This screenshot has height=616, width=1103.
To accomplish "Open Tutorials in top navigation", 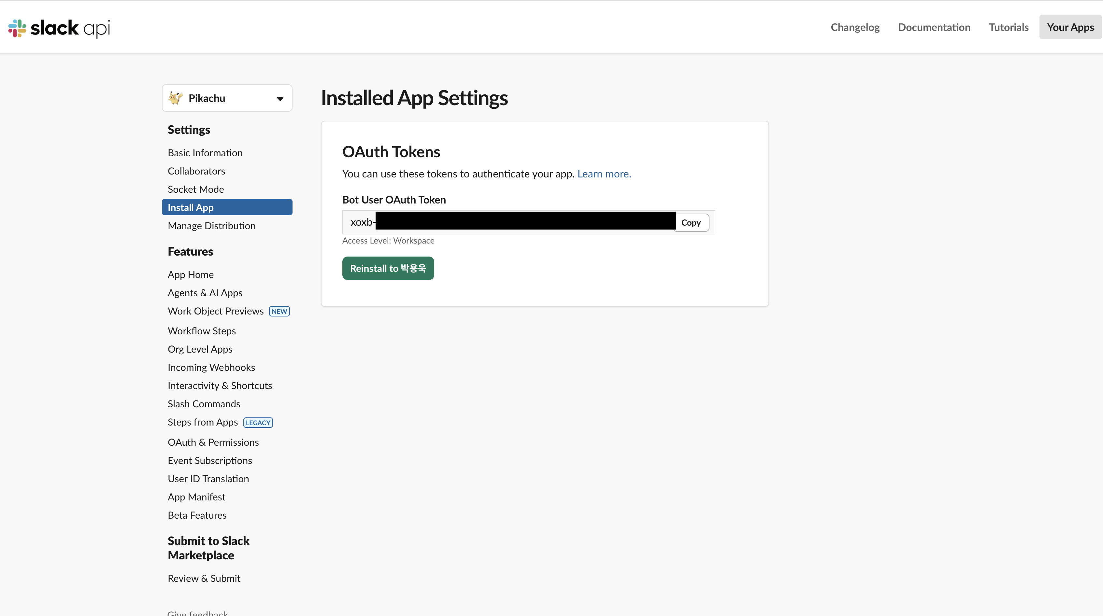I will click(1009, 27).
